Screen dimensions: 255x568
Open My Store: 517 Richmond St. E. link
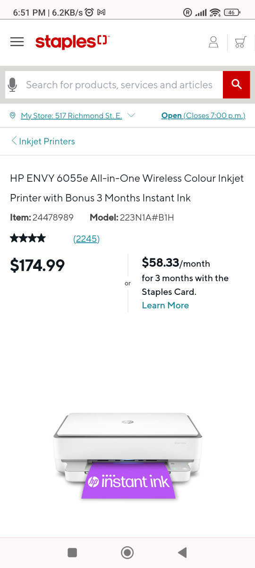click(x=71, y=115)
